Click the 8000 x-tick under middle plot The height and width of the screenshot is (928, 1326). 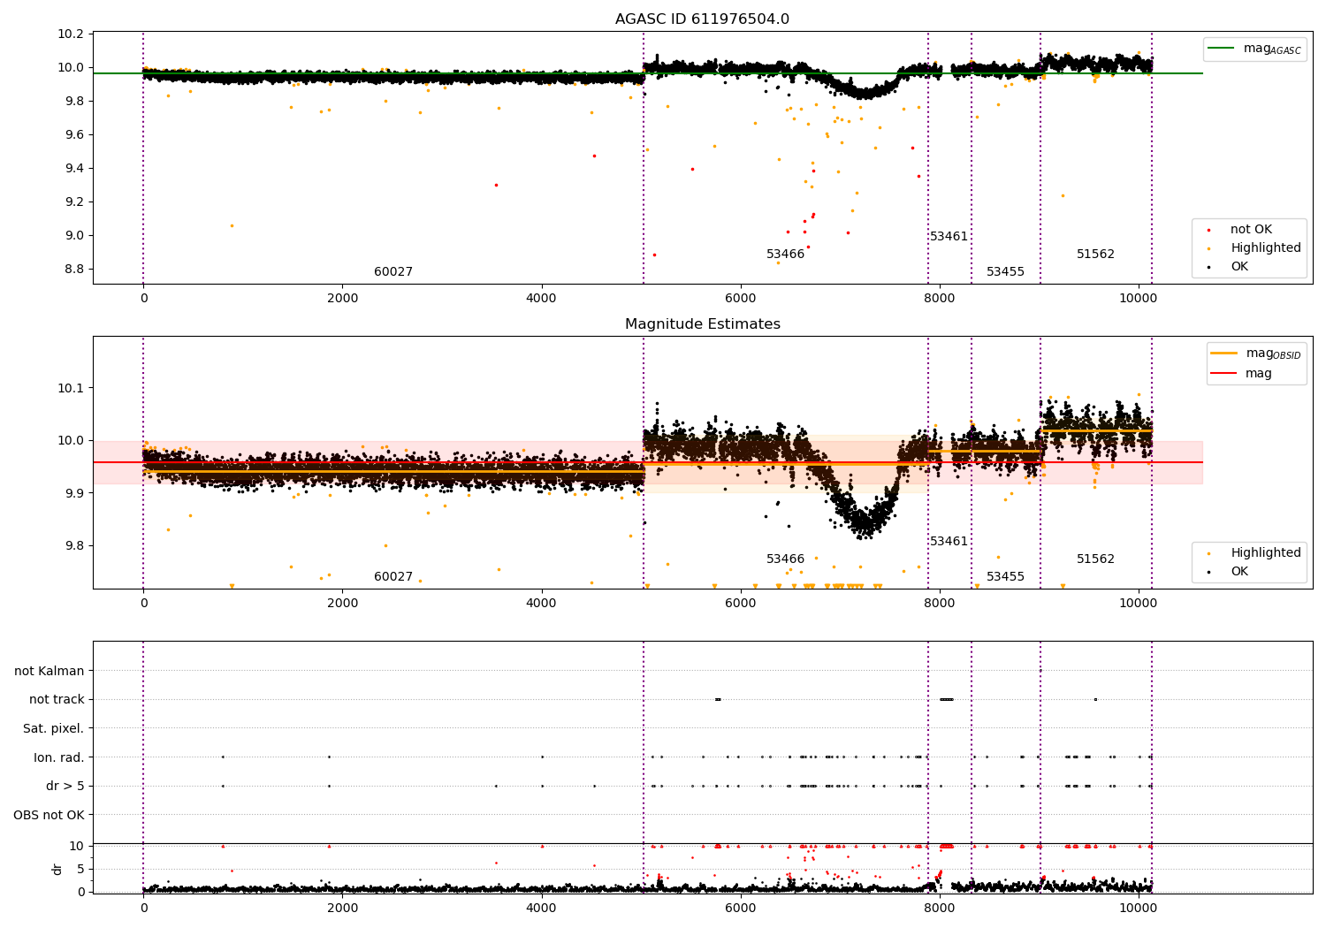point(940,604)
